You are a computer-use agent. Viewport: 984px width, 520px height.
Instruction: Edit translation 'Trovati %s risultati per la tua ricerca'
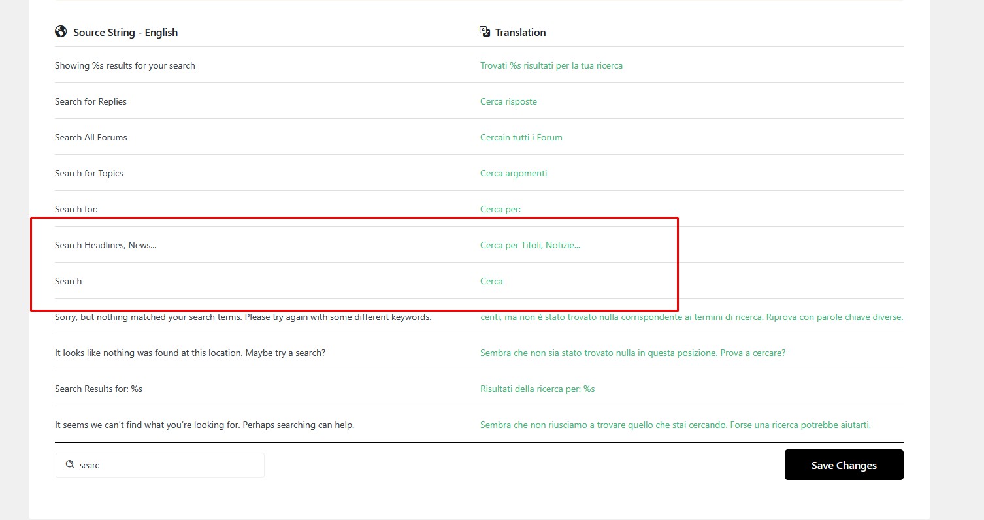pyautogui.click(x=551, y=65)
